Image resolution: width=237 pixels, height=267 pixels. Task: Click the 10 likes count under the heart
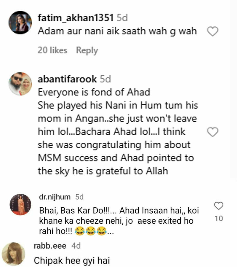coord(219,219)
